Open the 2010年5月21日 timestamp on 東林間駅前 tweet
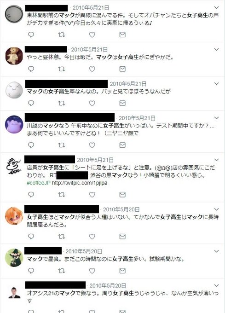Image resolution: width=225 pixels, height=313 pixels. 91,8
